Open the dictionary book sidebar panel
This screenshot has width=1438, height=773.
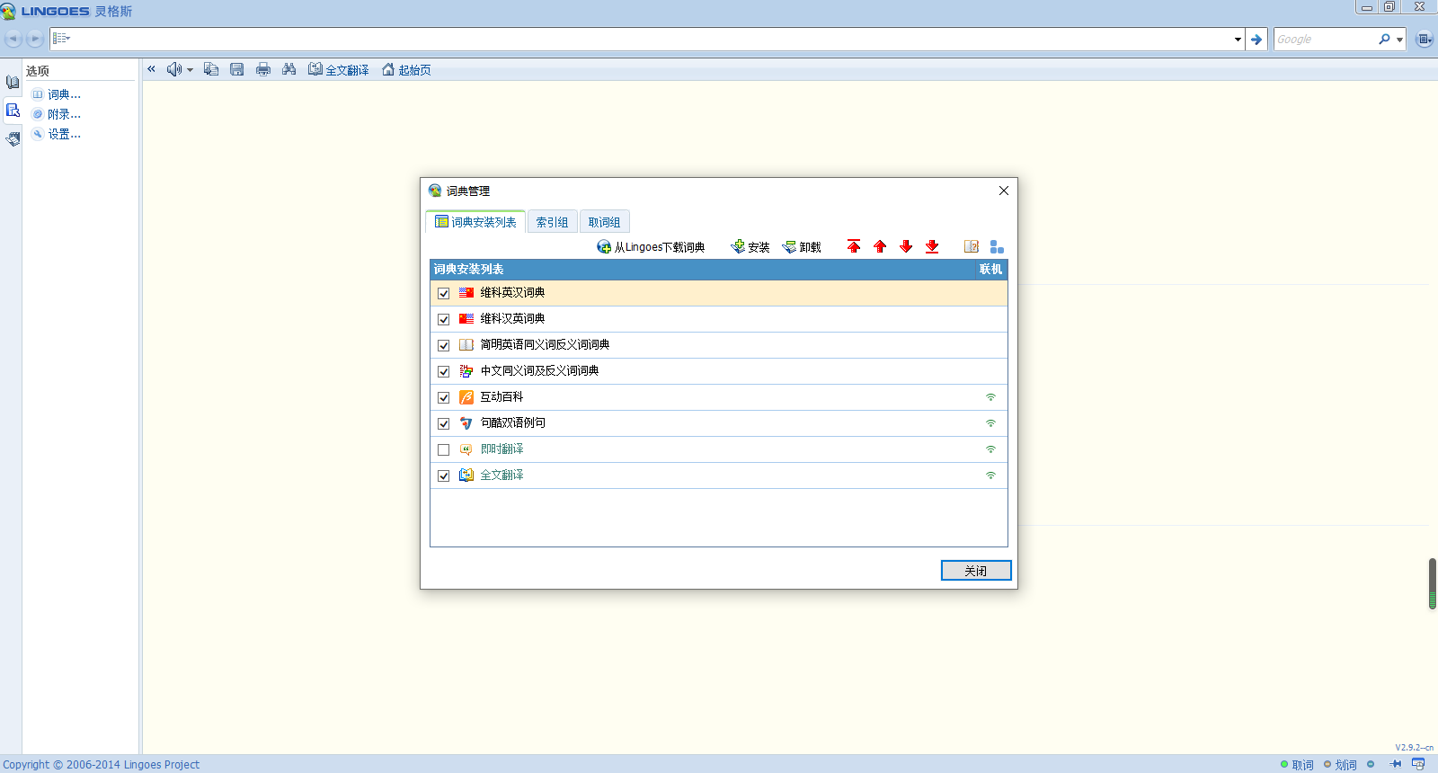point(13,83)
